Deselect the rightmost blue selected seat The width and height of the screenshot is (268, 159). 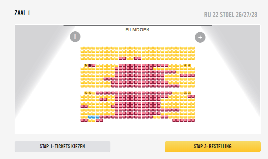click(97, 117)
